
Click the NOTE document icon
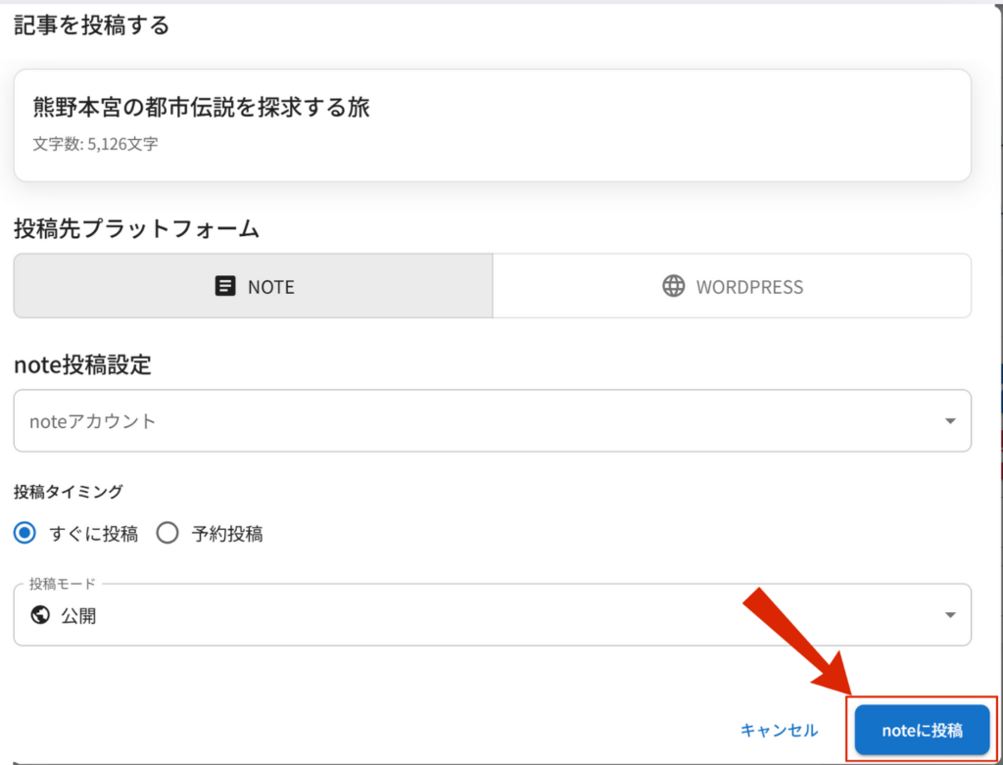(x=225, y=287)
